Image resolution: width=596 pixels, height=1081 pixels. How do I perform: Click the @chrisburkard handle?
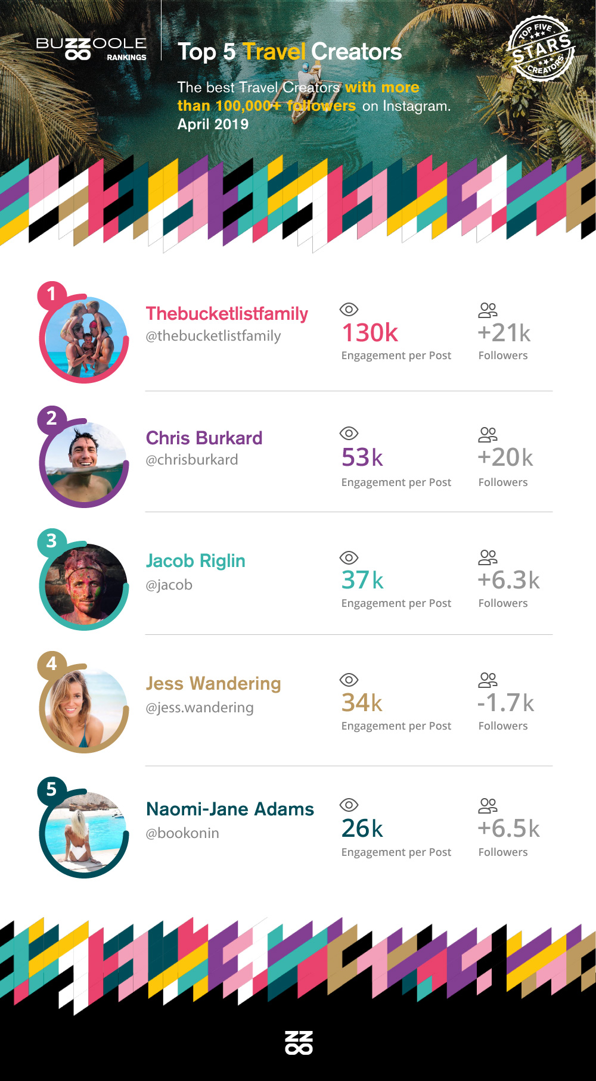click(x=192, y=460)
